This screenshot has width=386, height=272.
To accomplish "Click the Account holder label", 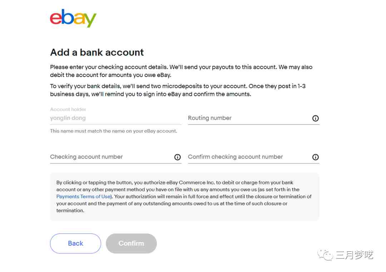I will [68, 109].
